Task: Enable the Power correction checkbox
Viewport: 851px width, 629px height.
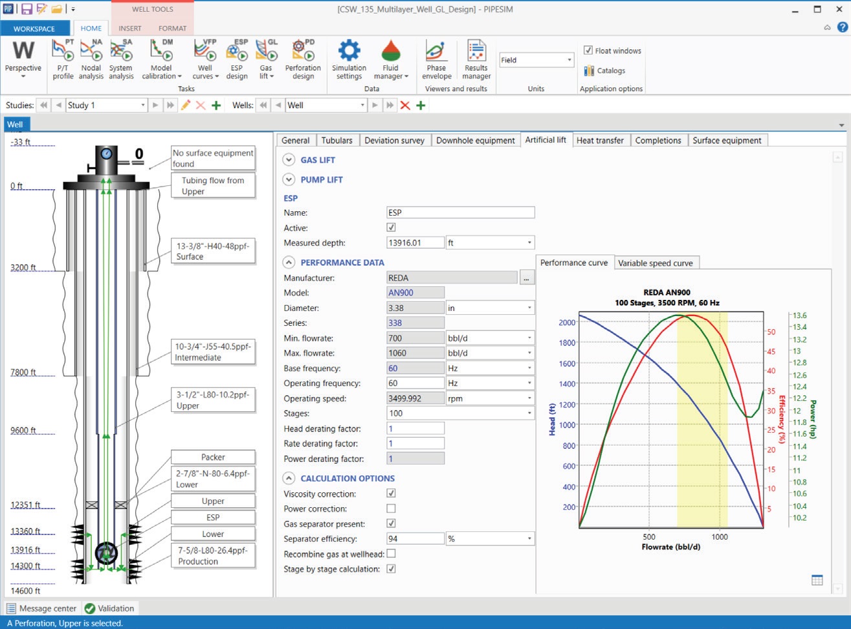Action: 391,509
